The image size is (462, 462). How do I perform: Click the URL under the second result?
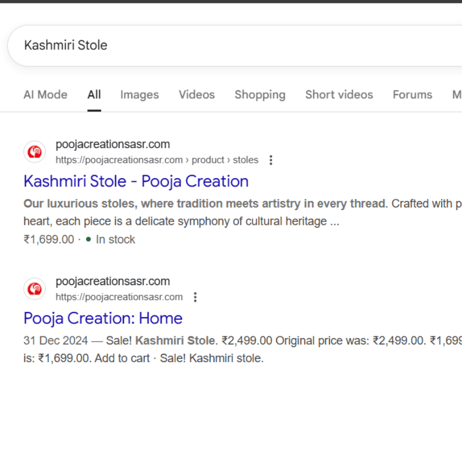119,297
